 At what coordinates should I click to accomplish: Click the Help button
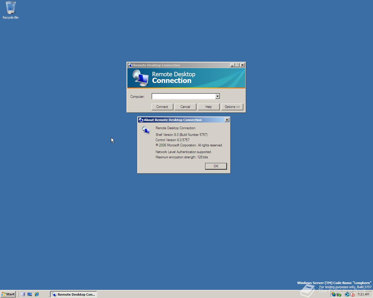pyautogui.click(x=209, y=107)
